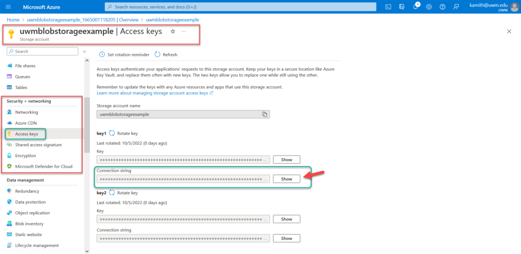Click the Networking sidebar icon
This screenshot has height=254, width=521.
(10, 112)
